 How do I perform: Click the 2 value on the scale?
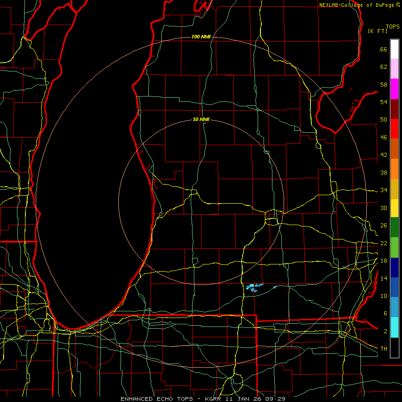click(x=385, y=331)
